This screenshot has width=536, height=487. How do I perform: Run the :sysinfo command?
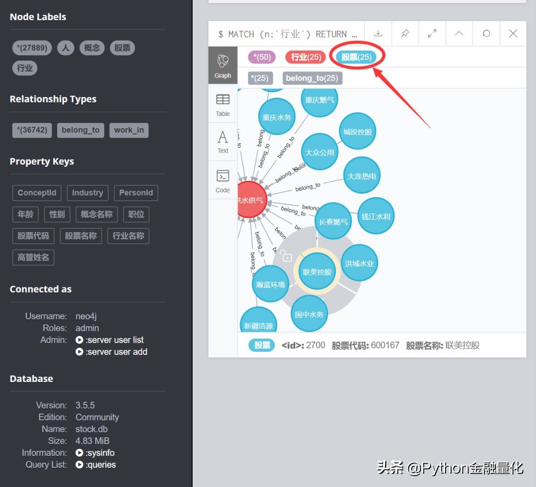tap(100, 453)
